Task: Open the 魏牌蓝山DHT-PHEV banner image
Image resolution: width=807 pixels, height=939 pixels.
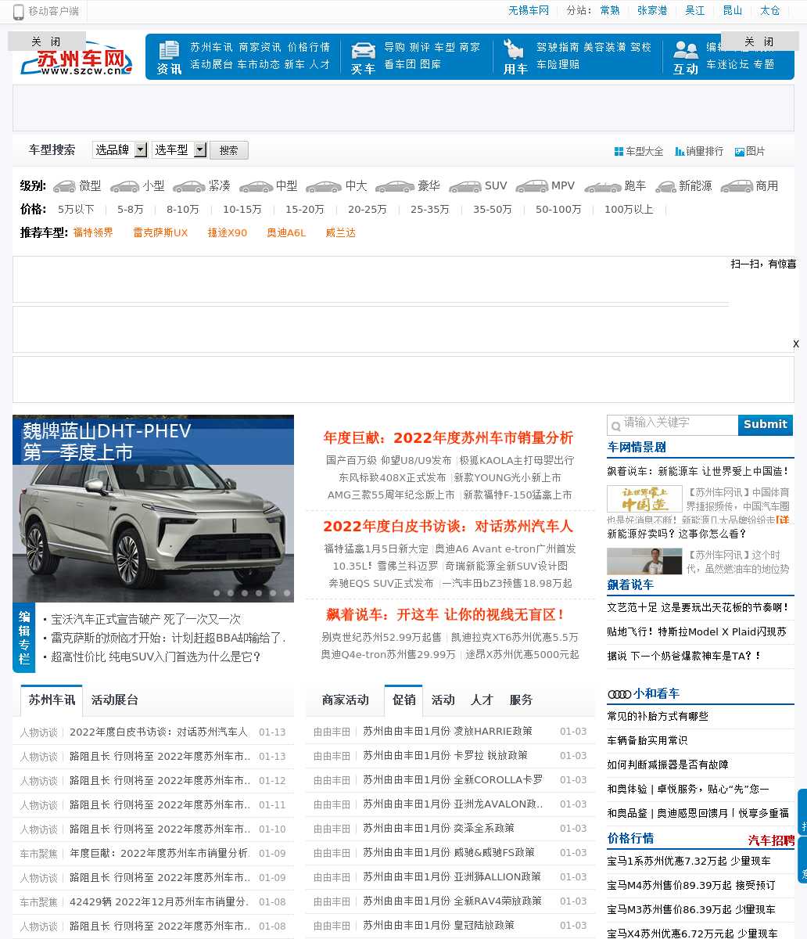Action: (x=153, y=509)
